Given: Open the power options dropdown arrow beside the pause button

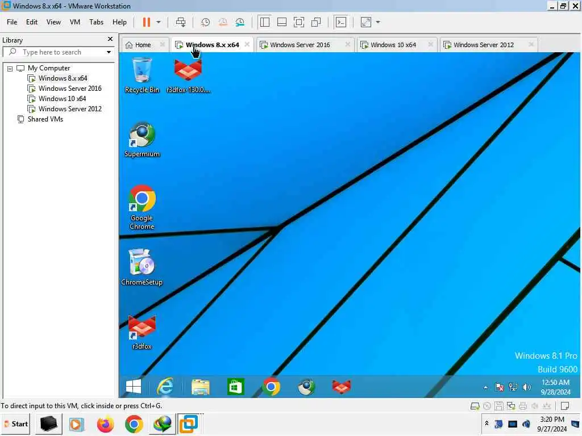Looking at the screenshot, I should pyautogui.click(x=159, y=22).
